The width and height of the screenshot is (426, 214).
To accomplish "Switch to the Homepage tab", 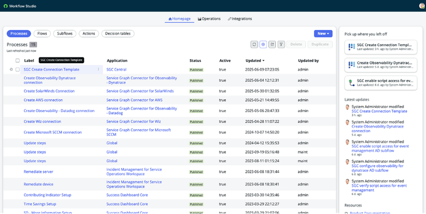I will pyautogui.click(x=179, y=19).
